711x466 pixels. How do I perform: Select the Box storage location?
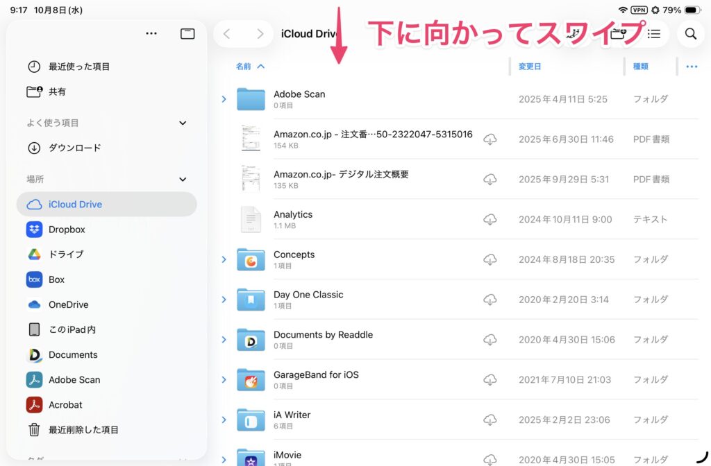(56, 279)
